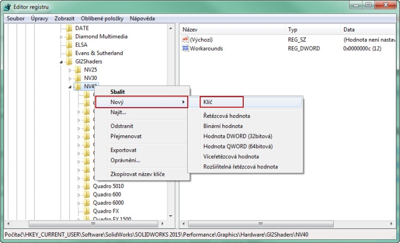The image size is (400, 243).
Task: Click the tree pane horizontal scrollbar thumb
Action: click(x=93, y=224)
